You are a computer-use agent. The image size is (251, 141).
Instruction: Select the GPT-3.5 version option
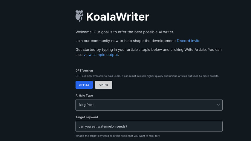(84, 85)
